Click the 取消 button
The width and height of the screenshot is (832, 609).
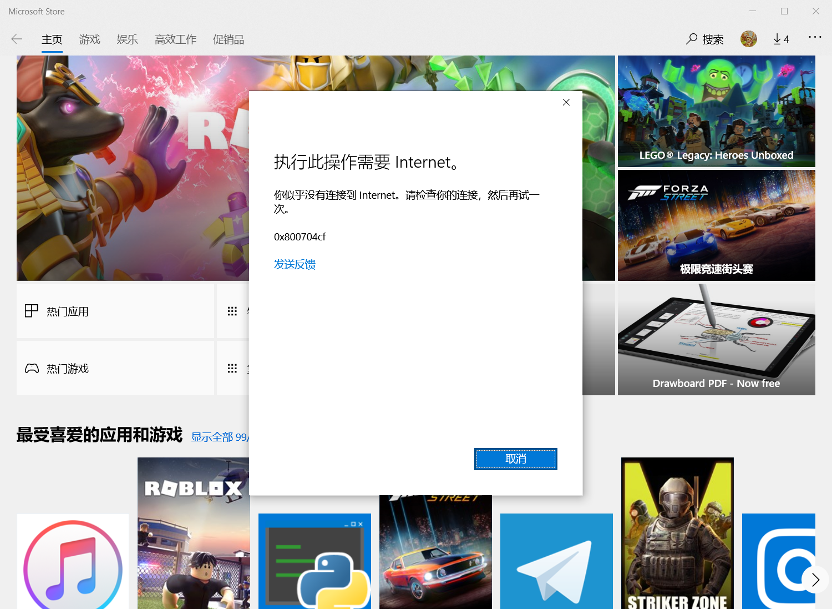(516, 459)
